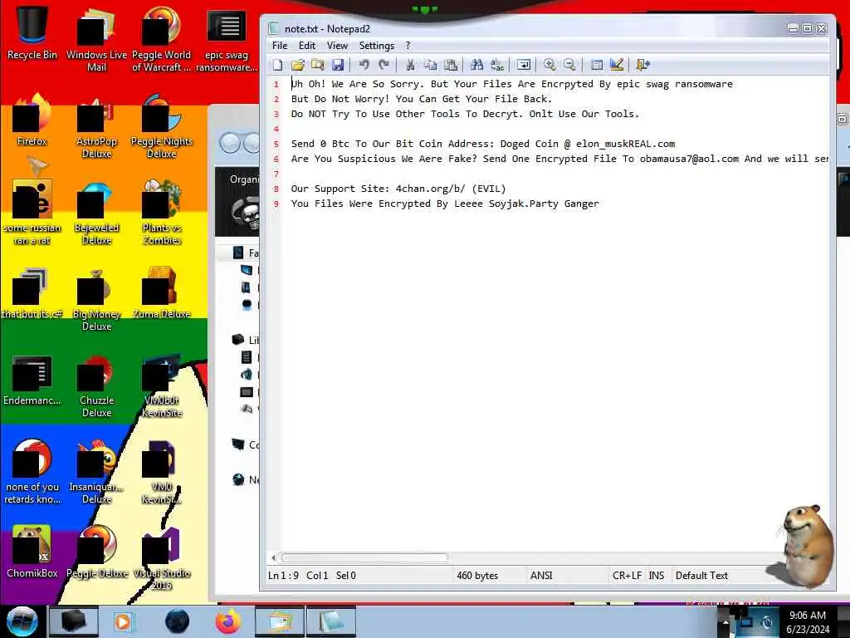Image resolution: width=850 pixels, height=638 pixels.
Task: Select the Windows Live Mail desktop icon
Action: click(x=96, y=39)
